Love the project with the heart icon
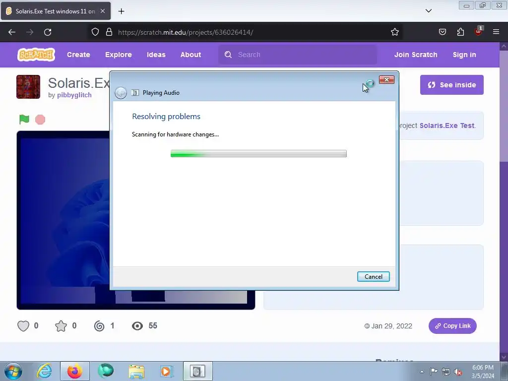 (23, 326)
